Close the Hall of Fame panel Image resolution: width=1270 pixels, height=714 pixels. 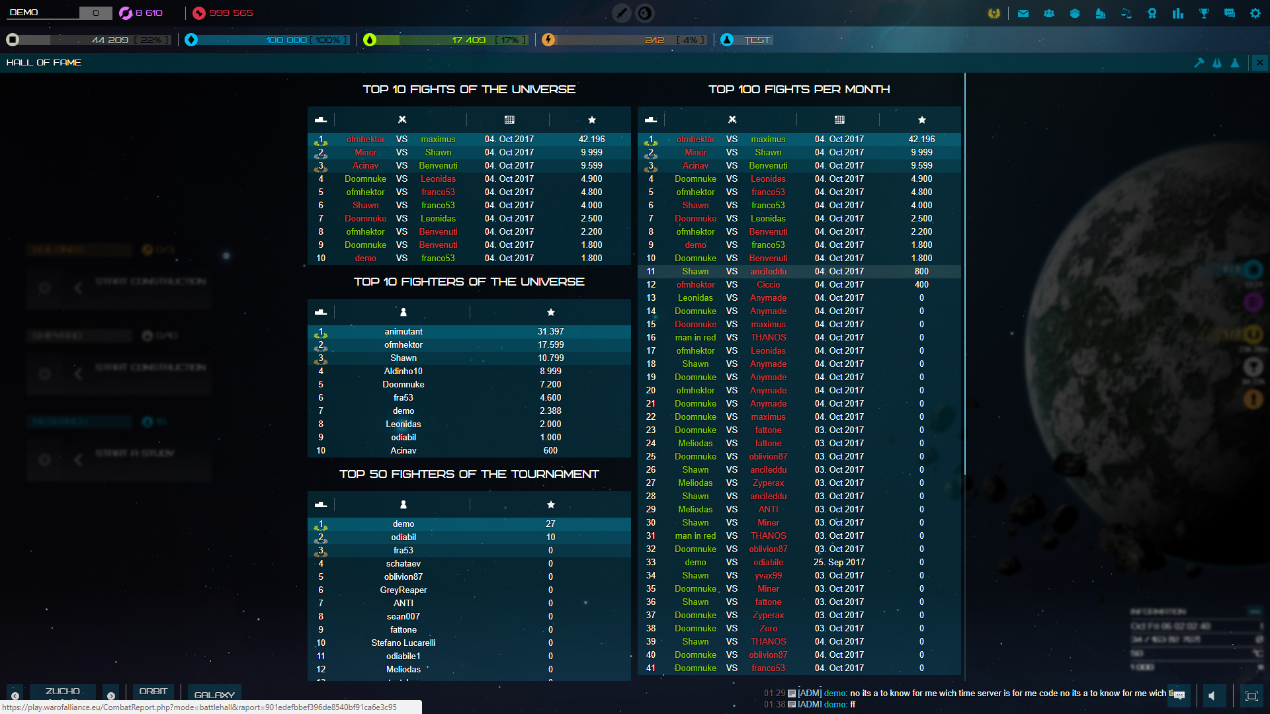pos(1260,63)
